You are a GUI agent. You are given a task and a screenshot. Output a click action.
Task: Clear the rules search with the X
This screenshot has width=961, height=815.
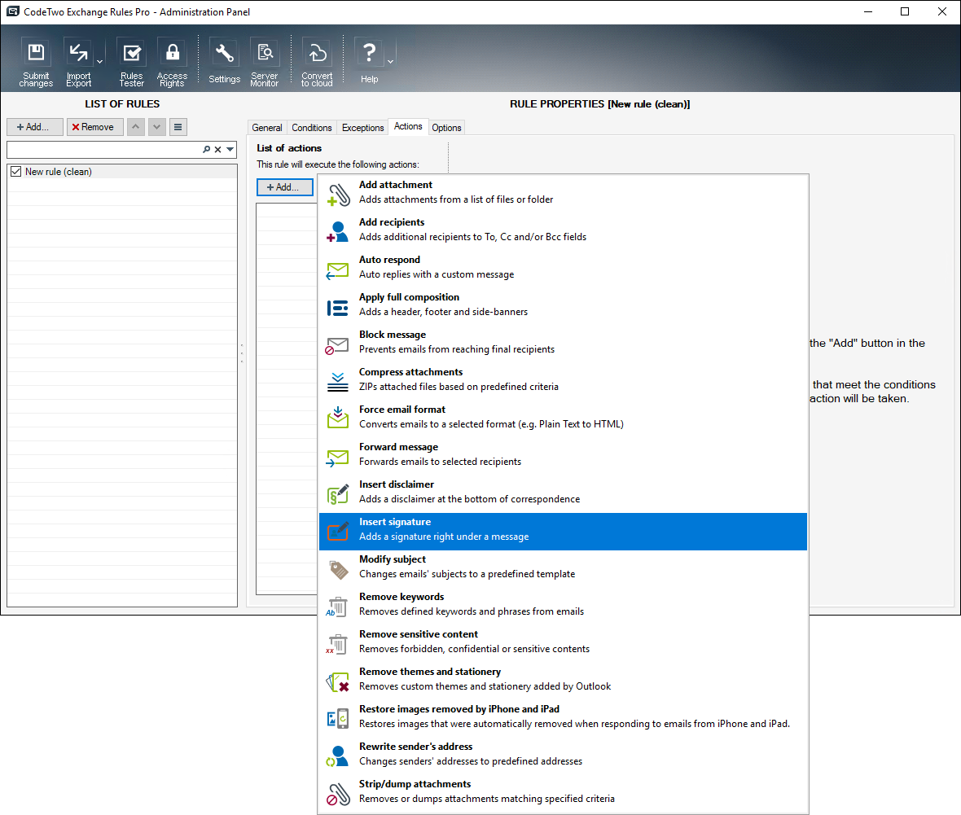click(217, 149)
